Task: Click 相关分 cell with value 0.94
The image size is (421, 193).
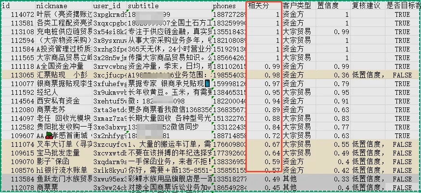Action: pyautogui.click(x=264, y=101)
